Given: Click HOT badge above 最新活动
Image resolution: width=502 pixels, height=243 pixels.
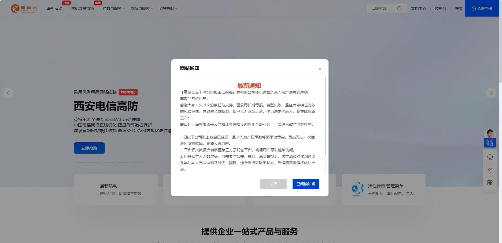Looking at the screenshot, I should (x=67, y=3).
